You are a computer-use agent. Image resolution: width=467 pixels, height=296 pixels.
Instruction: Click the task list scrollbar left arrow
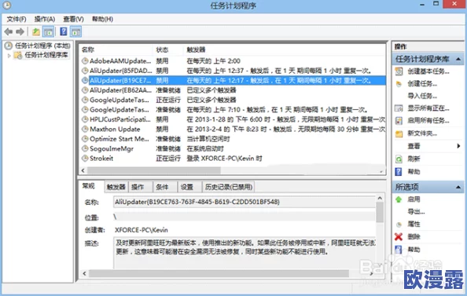point(83,170)
